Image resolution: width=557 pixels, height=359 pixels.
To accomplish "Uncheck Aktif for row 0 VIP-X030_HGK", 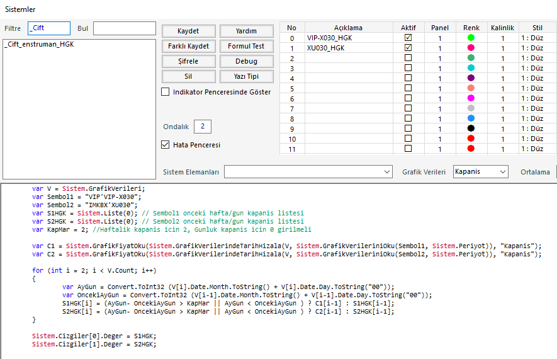I will click(408, 38).
